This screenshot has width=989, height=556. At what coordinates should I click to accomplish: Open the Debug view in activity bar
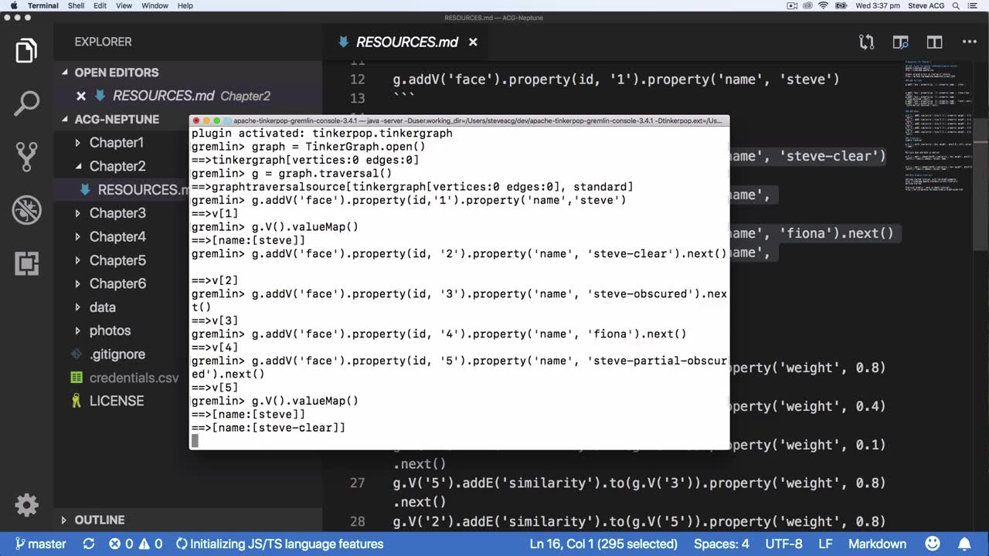[26, 210]
